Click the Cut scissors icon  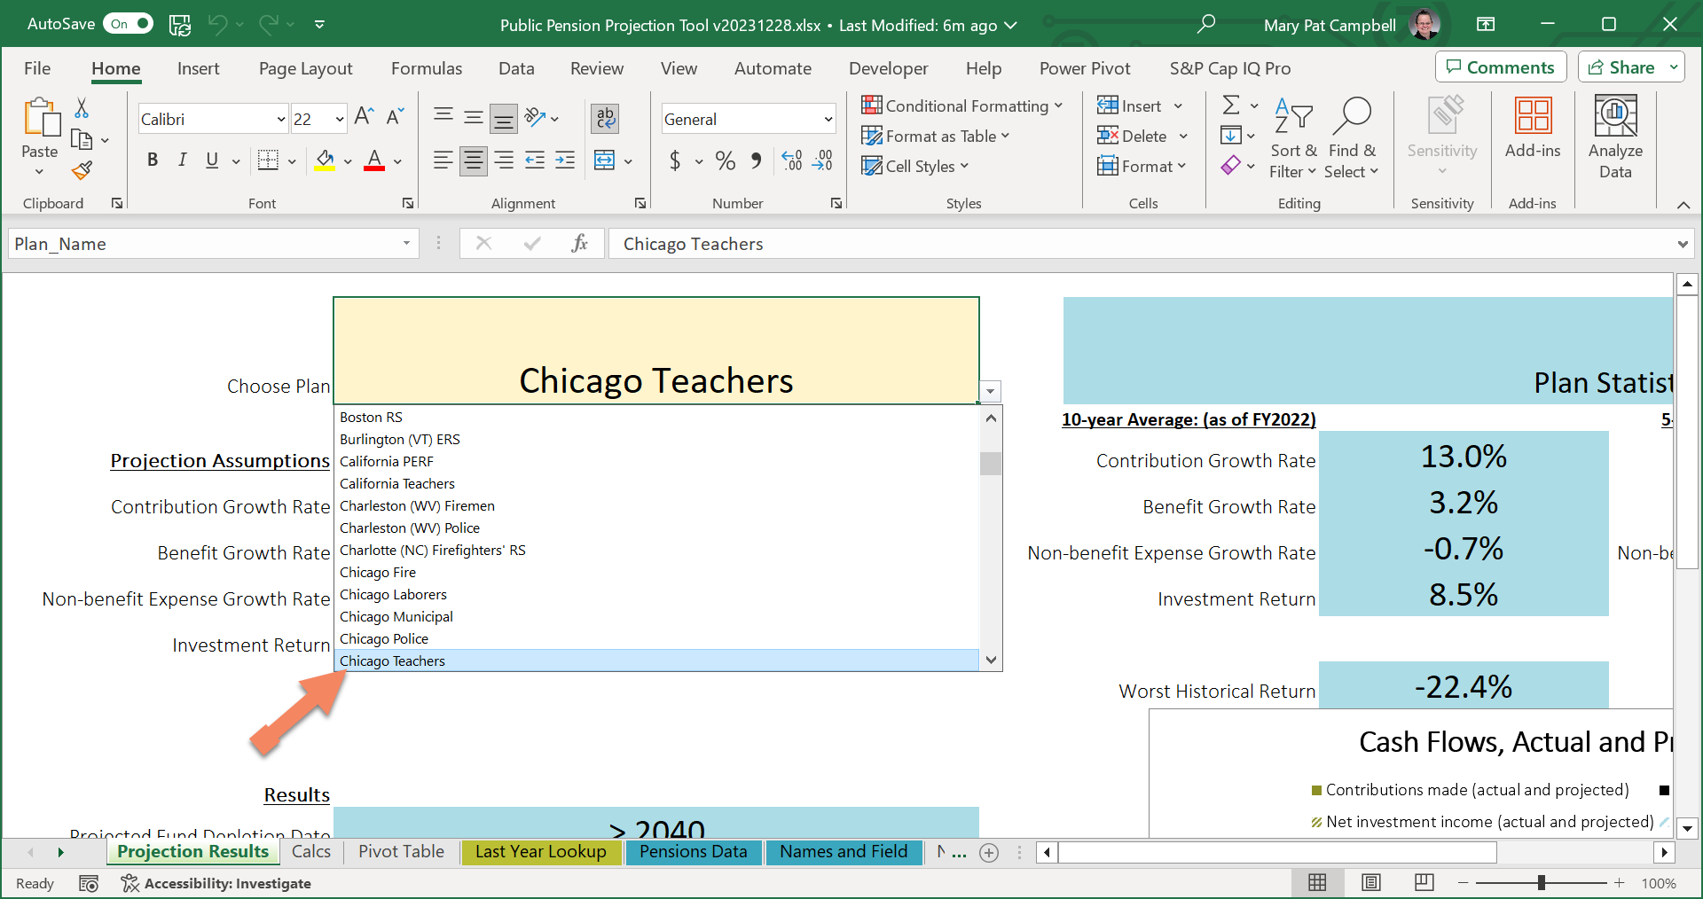(x=82, y=108)
